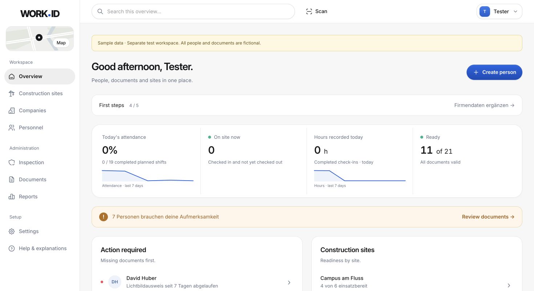This screenshot has width=534, height=291.
Task: Click the Help question mark icon
Action: [12, 248]
